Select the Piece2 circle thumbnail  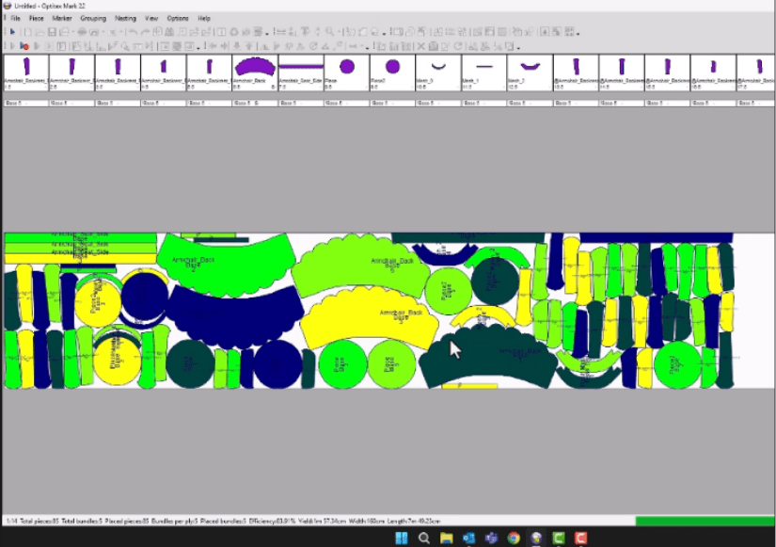[391, 72]
